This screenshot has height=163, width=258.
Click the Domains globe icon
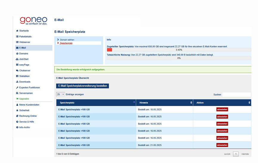[x=17, y=54]
